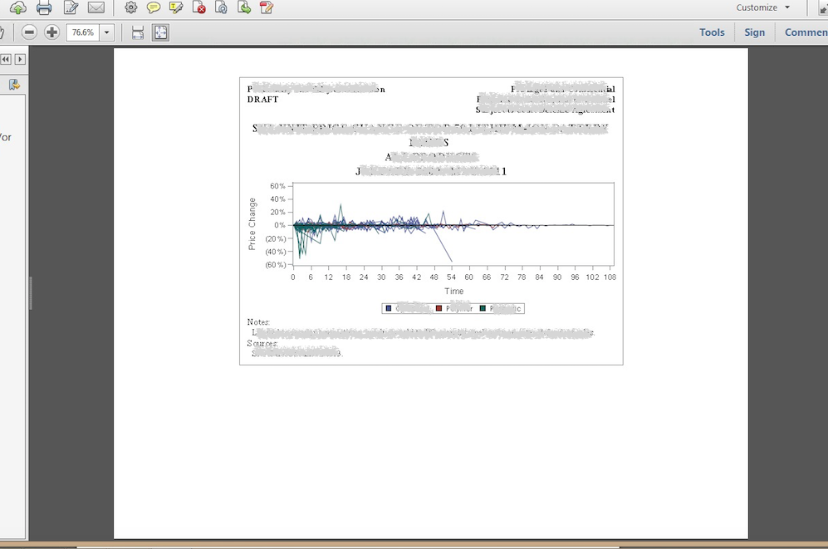Zoom in with the plus button

(x=52, y=32)
